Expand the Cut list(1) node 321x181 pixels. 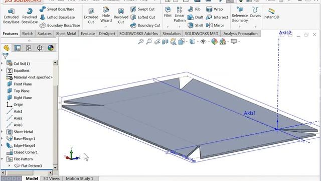pos(2,64)
